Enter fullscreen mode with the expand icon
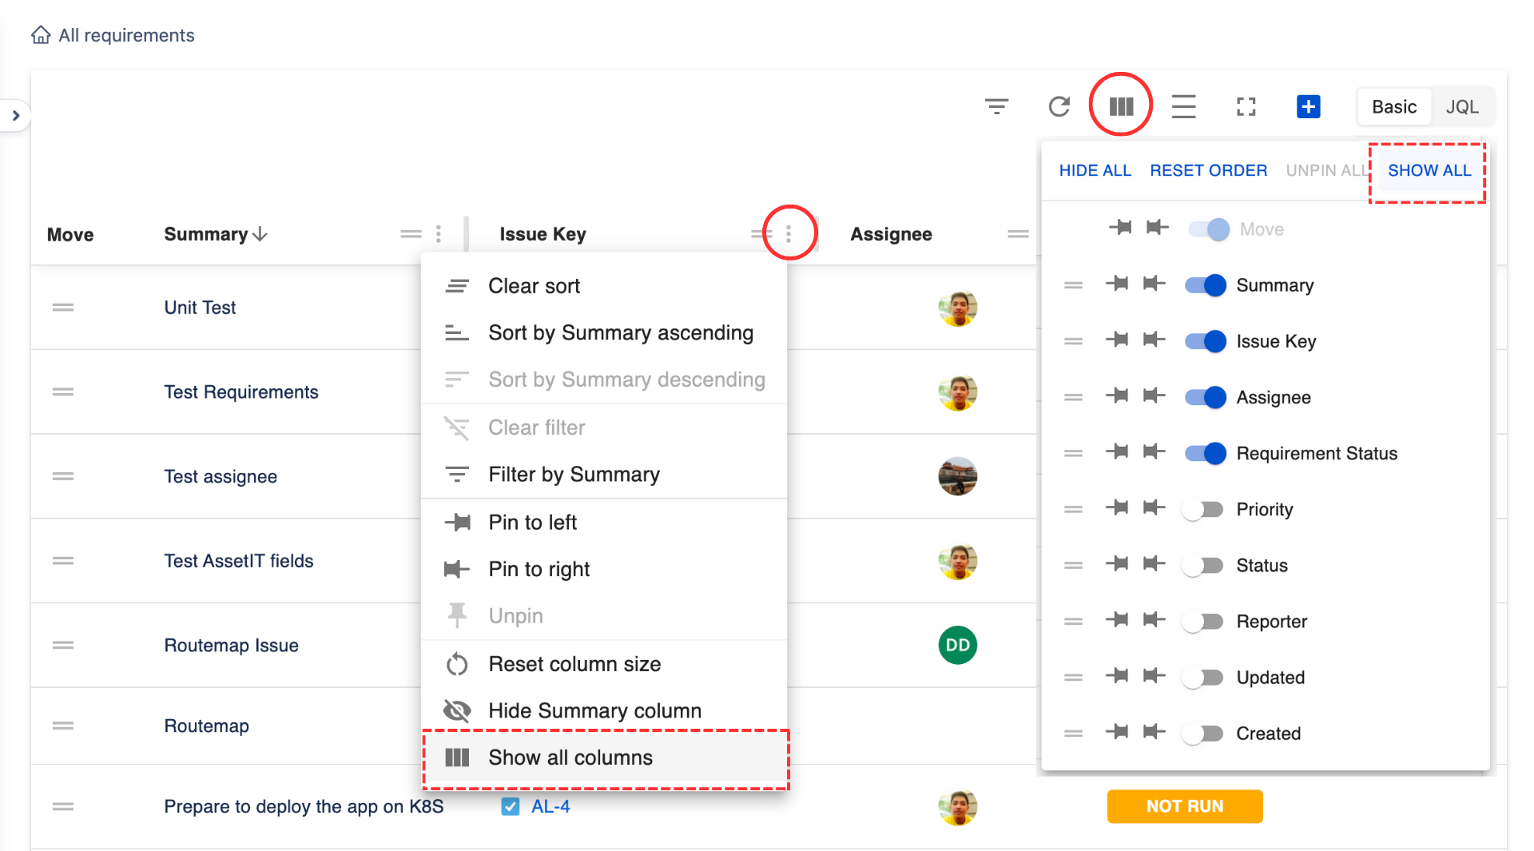The width and height of the screenshot is (1534, 851). [1246, 106]
